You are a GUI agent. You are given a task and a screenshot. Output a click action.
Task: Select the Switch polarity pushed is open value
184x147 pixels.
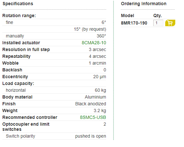click(x=91, y=136)
